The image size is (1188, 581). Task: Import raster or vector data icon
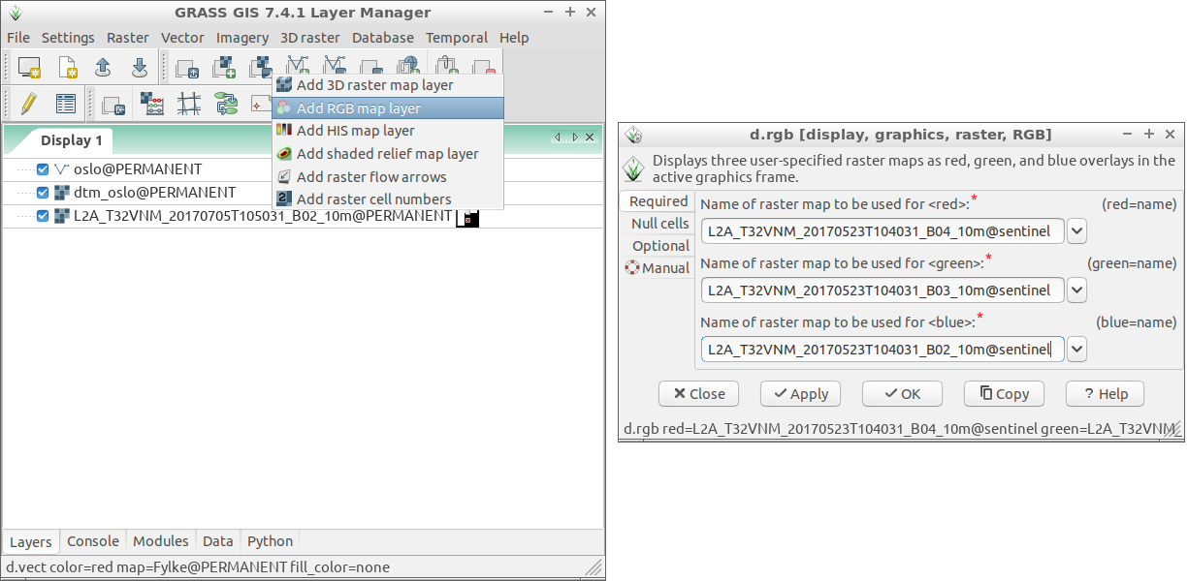113,104
